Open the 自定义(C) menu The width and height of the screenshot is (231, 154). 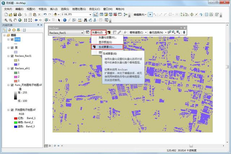click(95, 9)
